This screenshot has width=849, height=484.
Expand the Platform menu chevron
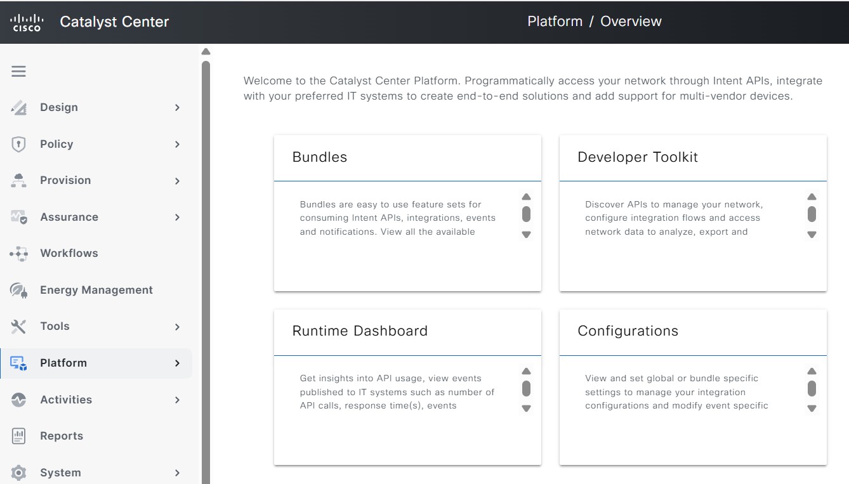(x=178, y=363)
